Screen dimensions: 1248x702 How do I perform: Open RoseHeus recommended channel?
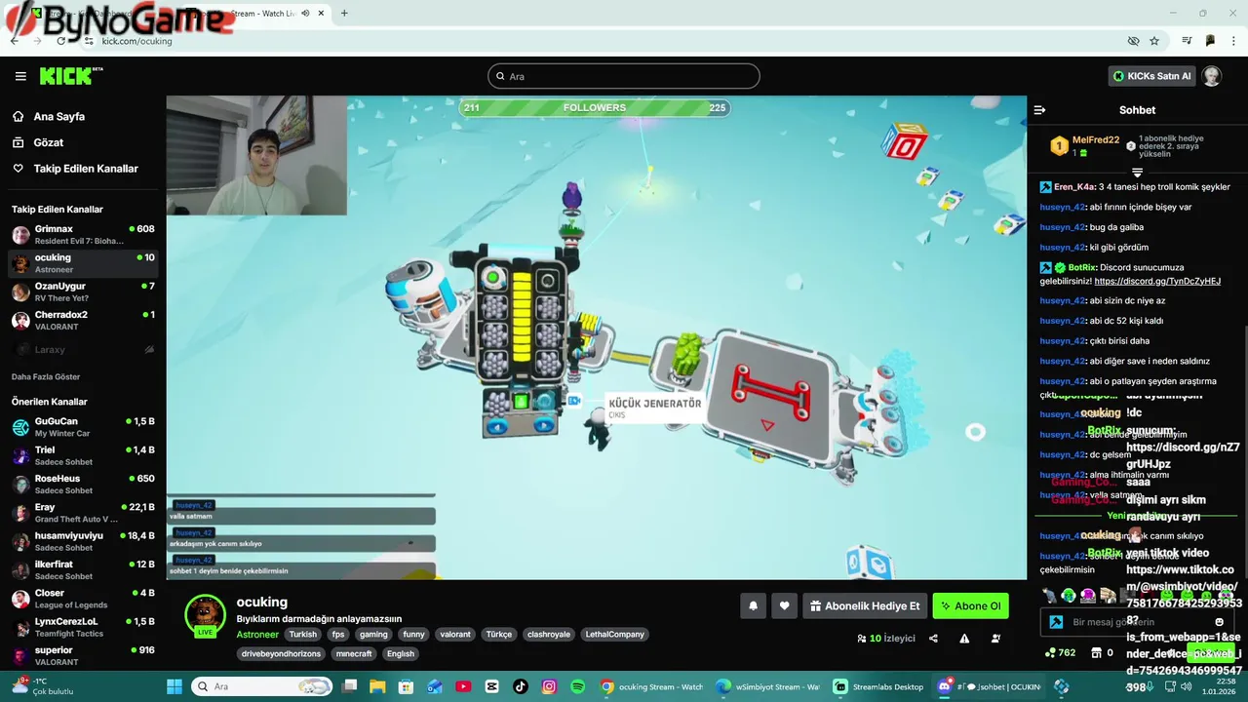coord(83,485)
